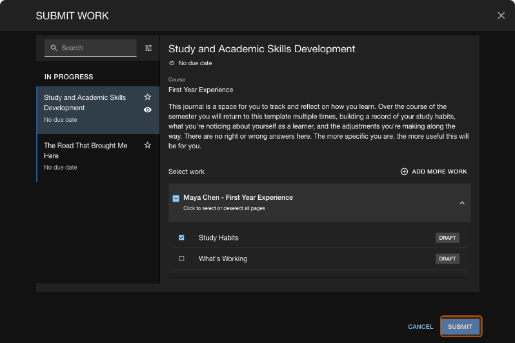
Task: Click the First Year Experience course name
Action: tap(201, 90)
